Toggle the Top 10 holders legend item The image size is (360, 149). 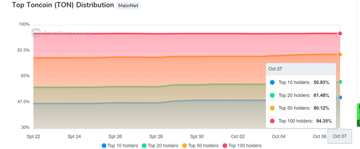[120, 146]
